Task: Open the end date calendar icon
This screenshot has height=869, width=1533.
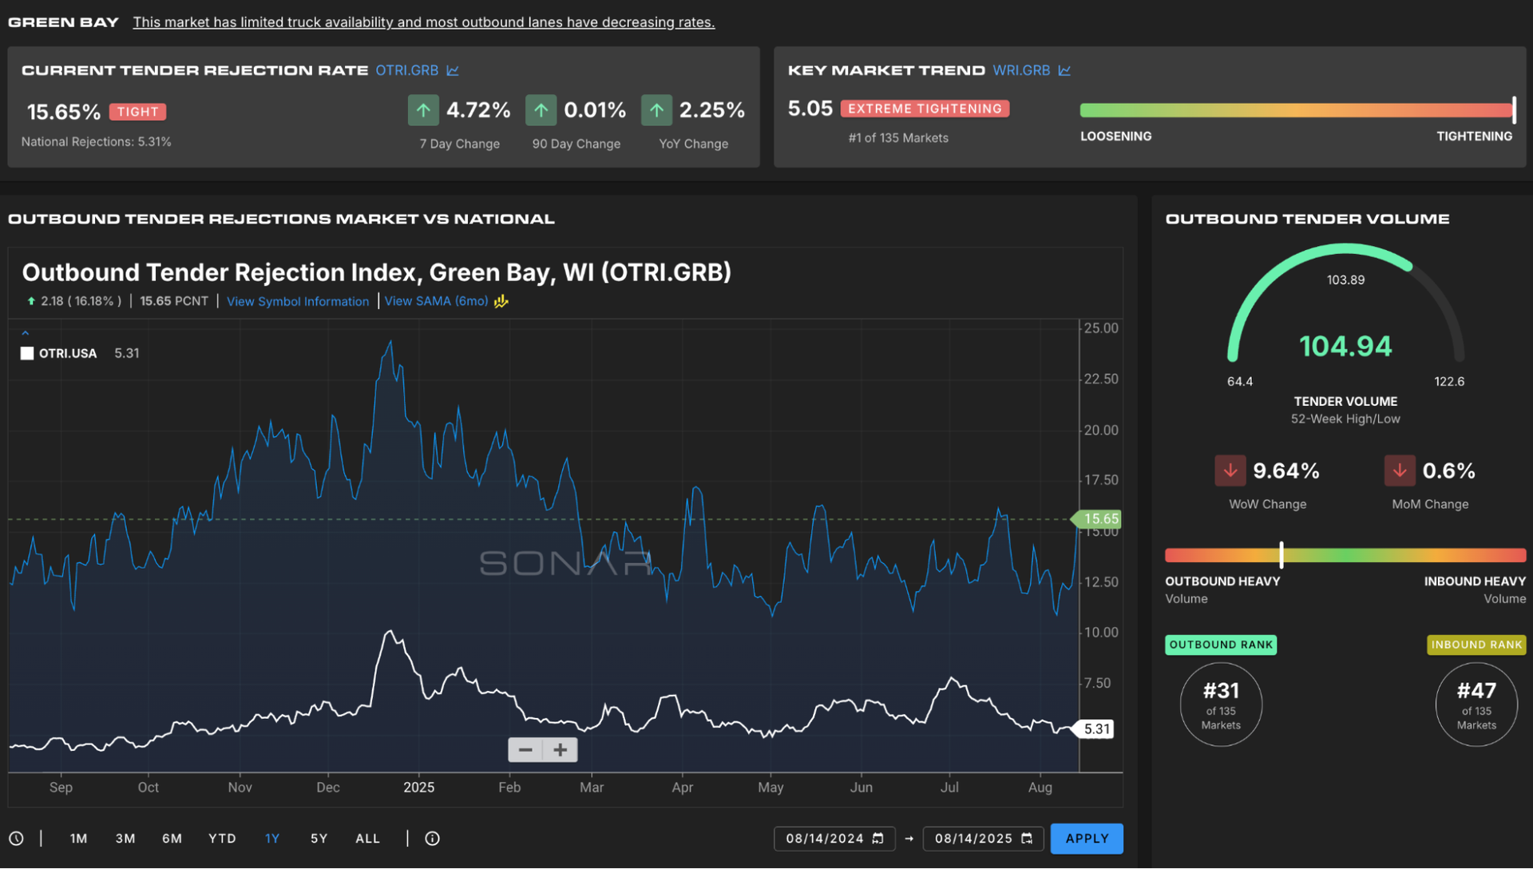Action: (x=1027, y=839)
